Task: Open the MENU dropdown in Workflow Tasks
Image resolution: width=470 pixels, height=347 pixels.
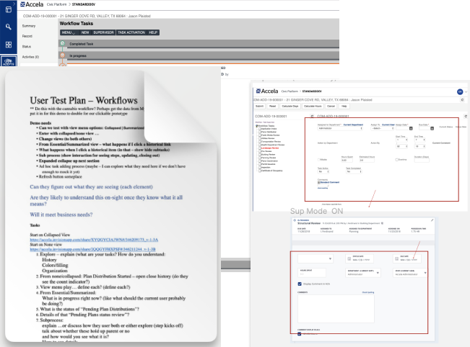Action: (x=69, y=32)
